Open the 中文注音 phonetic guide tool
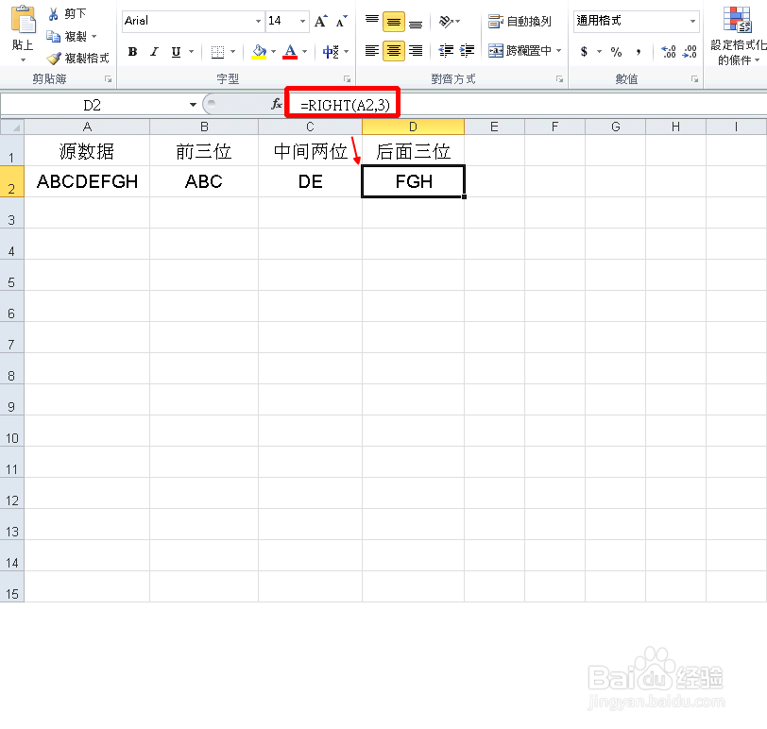 click(332, 51)
